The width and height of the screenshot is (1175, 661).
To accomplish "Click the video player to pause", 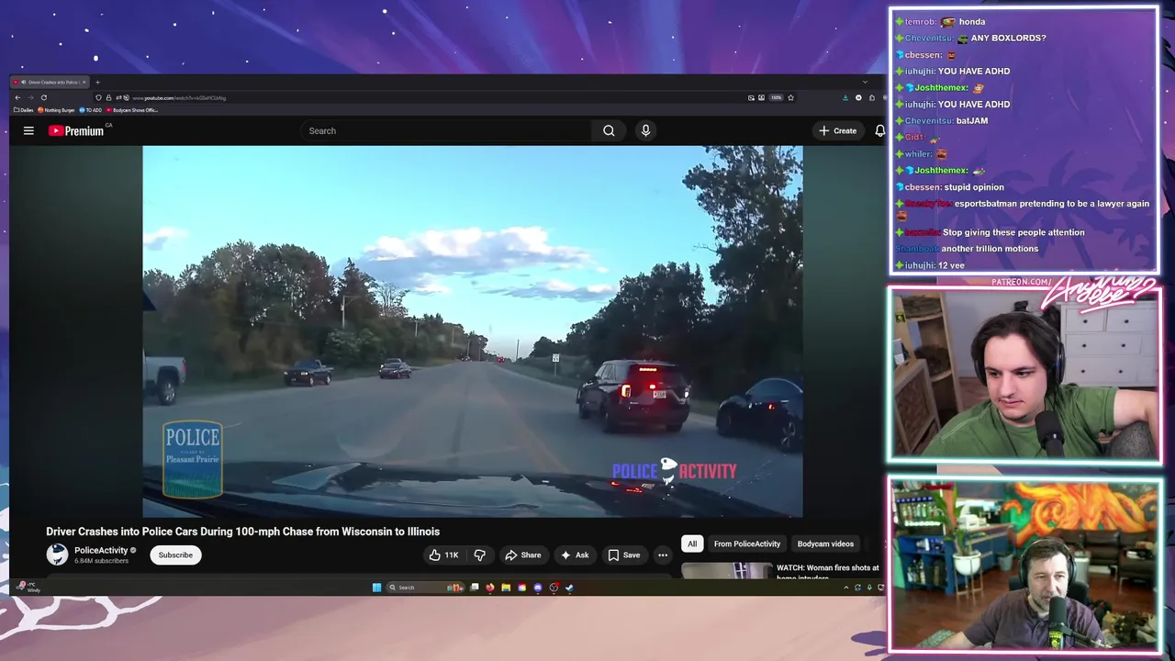I will coord(473,331).
